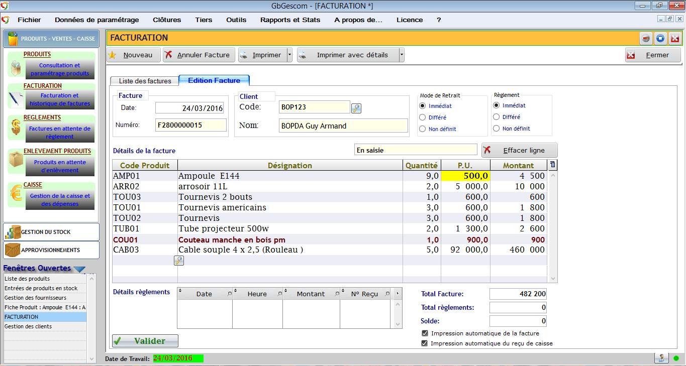
Task: Open Enlèvement Produits box icon
Action: point(16,161)
